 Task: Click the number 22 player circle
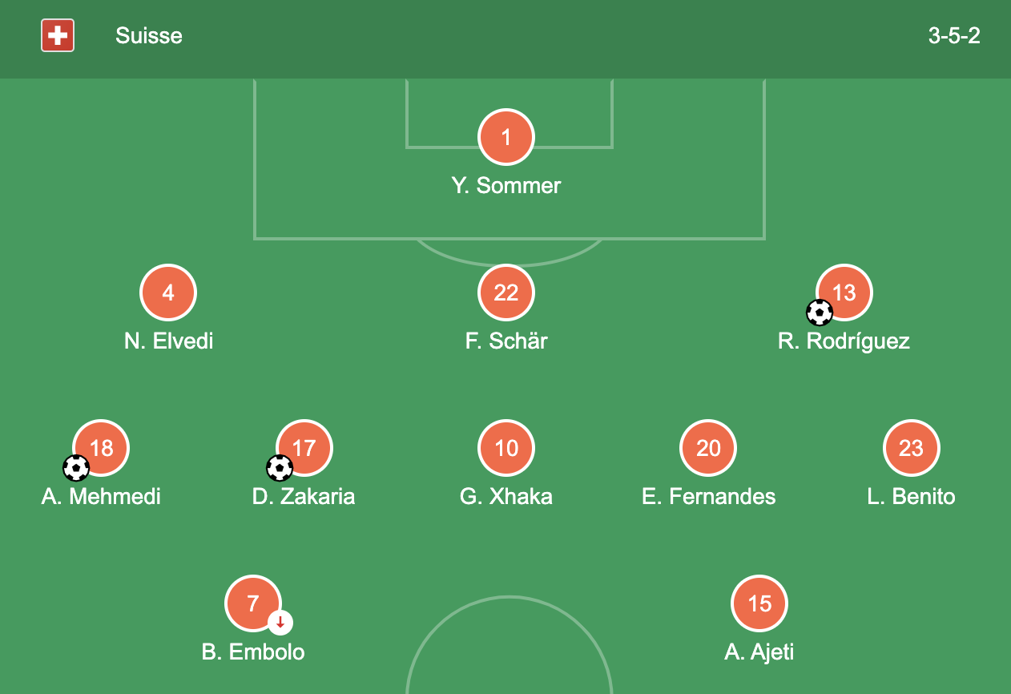coord(506,293)
